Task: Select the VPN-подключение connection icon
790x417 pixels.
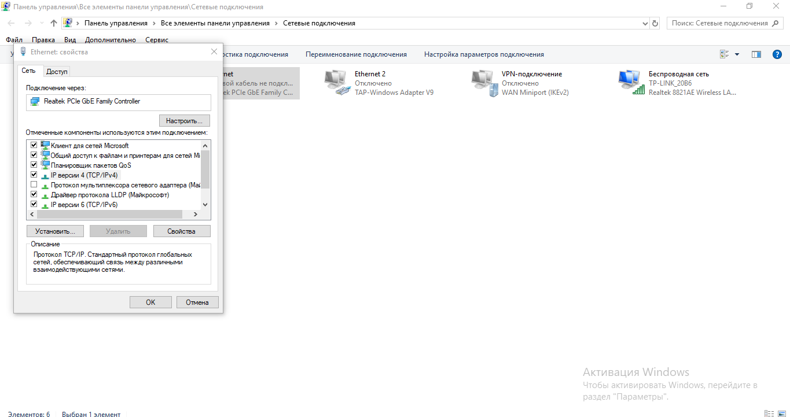Action: (484, 83)
